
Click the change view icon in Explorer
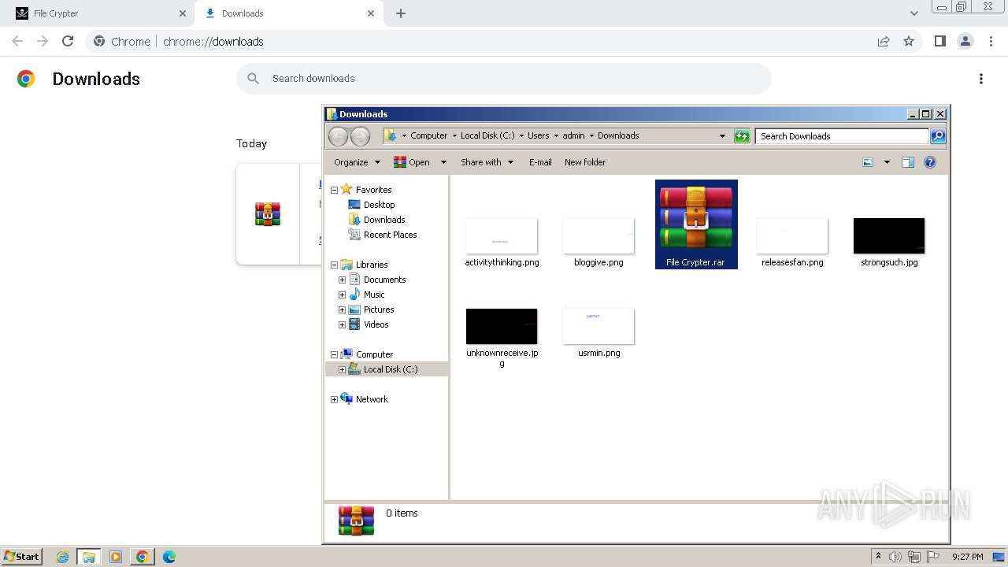[868, 162]
